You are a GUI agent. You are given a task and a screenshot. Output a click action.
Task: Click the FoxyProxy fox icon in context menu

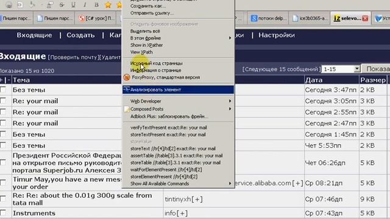127,77
